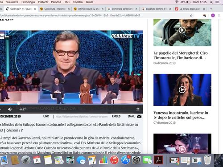The width and height of the screenshot is (223, 167).
Task: Click the Carlo Calenda video frame
Action: 71,68
